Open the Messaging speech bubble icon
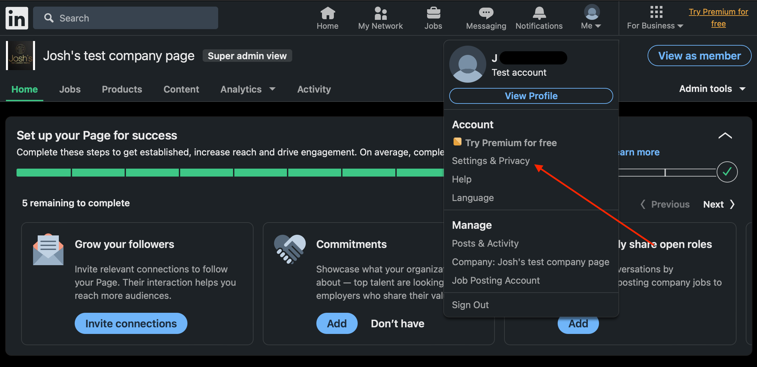The height and width of the screenshot is (367, 757). 486,13
